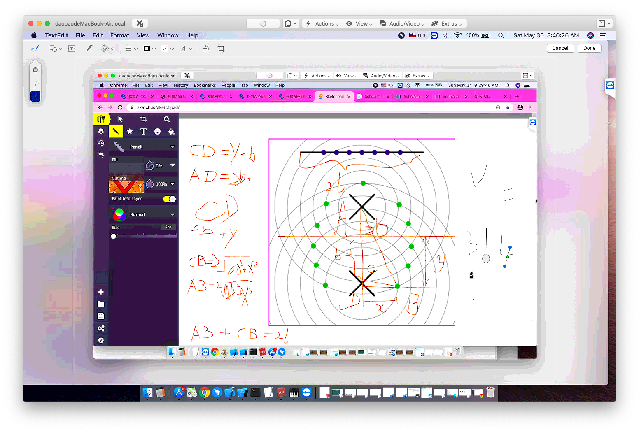This screenshot has height=432, width=639.
Task: Open Spotlight search beside Sat May 30 clock
Action: [501, 35]
